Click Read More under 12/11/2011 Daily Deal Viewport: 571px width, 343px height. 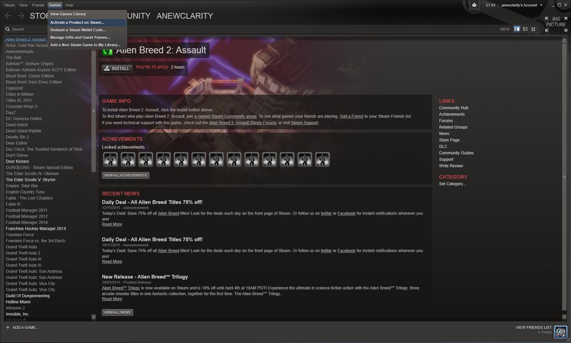tap(112, 224)
